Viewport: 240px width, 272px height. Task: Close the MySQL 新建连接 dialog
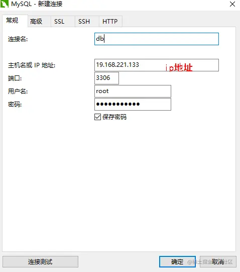(x=232, y=4)
